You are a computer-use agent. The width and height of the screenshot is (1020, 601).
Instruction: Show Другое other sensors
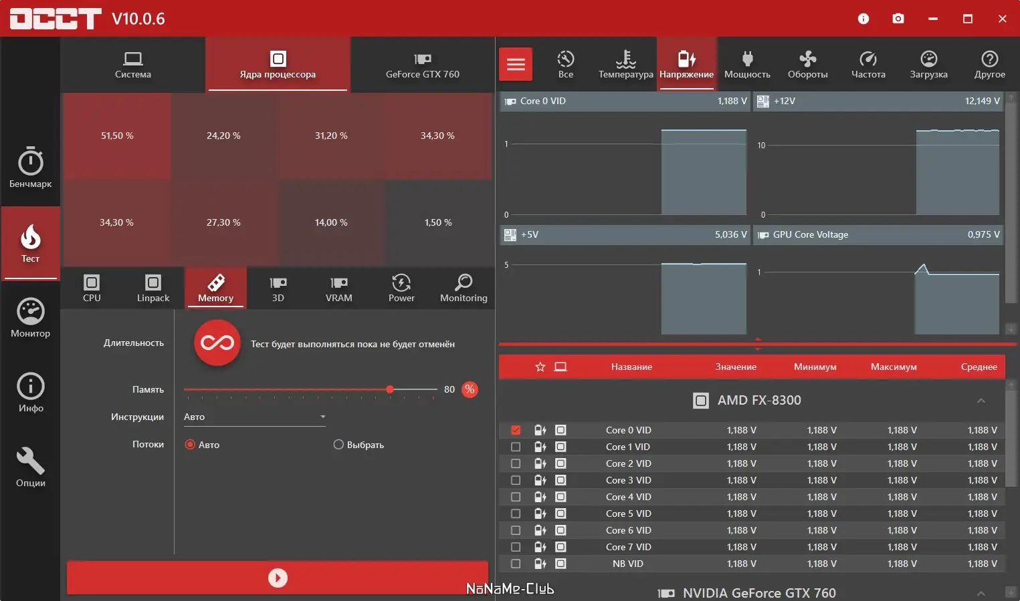click(x=990, y=64)
